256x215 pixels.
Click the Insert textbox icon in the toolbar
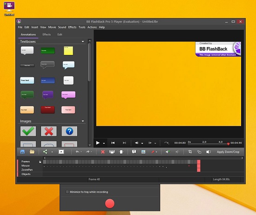coord(134,152)
